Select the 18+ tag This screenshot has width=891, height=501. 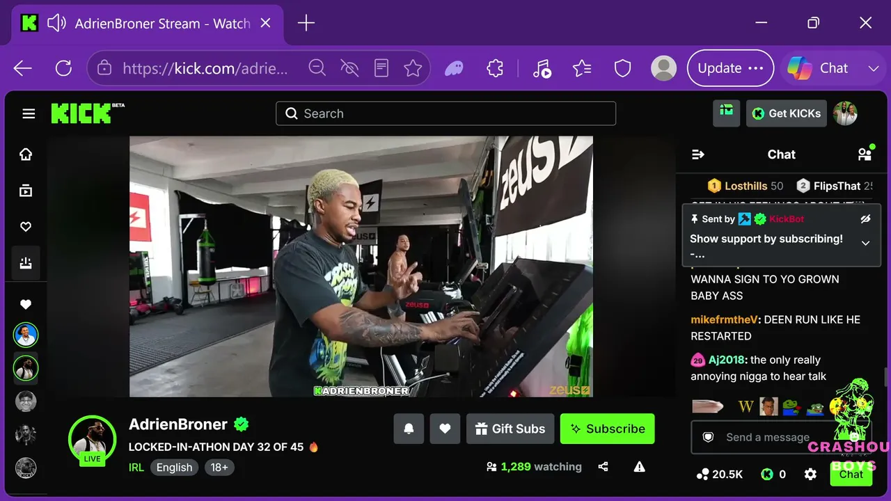219,468
